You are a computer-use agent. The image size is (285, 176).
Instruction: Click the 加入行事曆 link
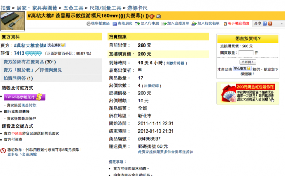(x=150, y=23)
